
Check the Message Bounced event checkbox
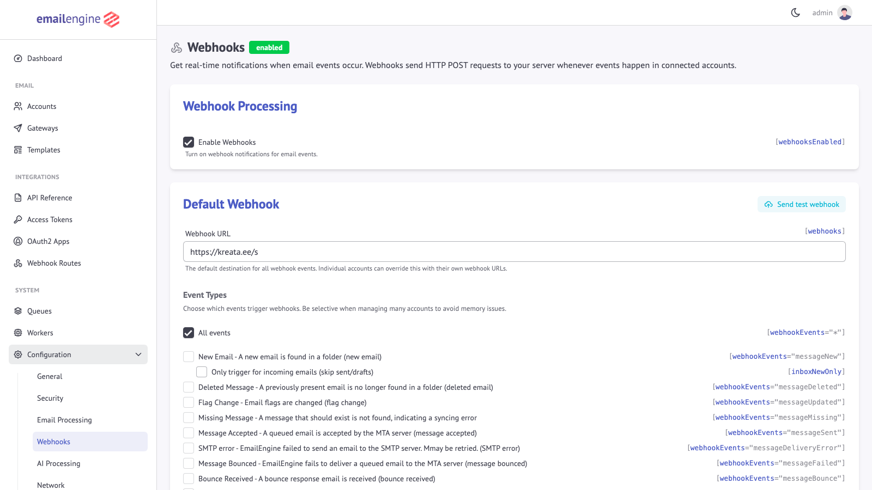click(189, 463)
